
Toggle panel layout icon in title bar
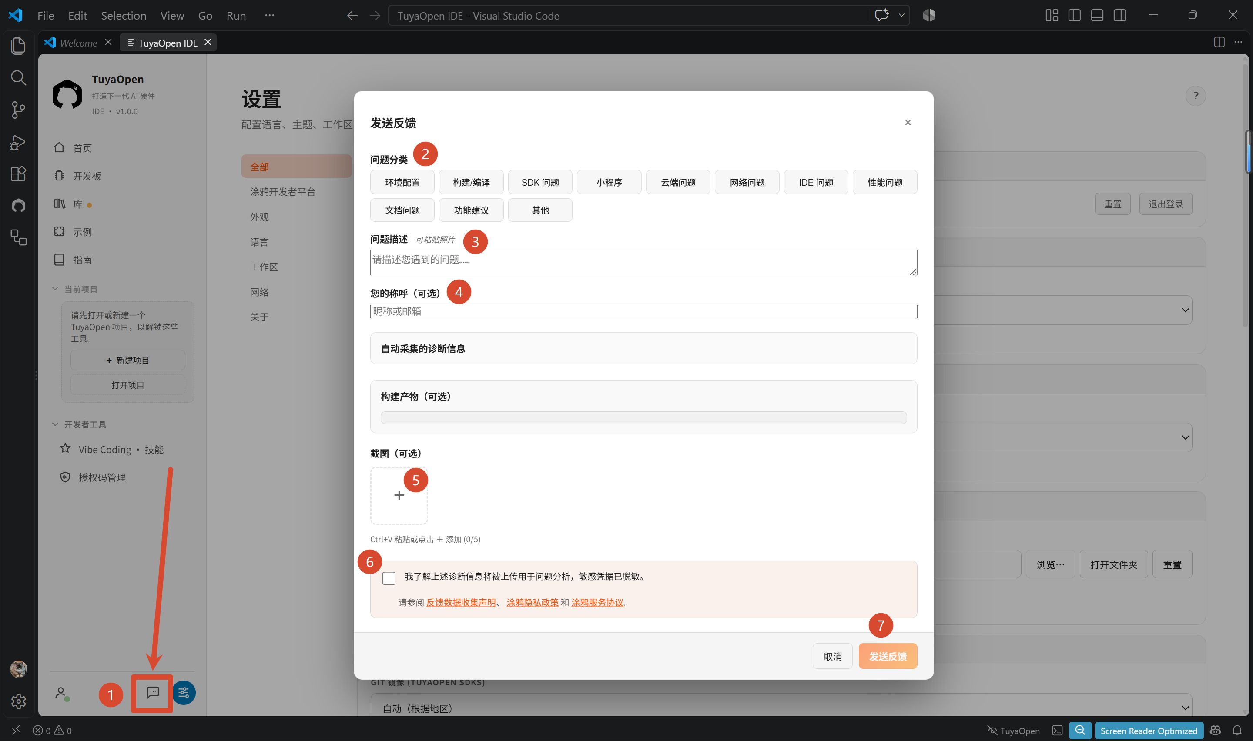[x=1097, y=16]
